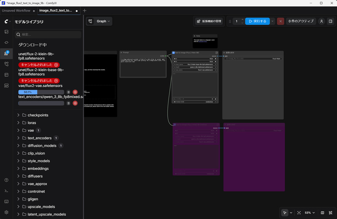Collapse the Note node via its dot
This screenshot has width=337, height=219.
(195, 36)
